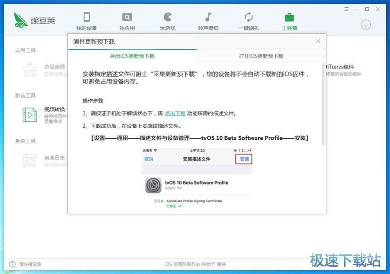Click the install profile screenshot image
Viewport: 390px width, 274px height.
(x=197, y=178)
